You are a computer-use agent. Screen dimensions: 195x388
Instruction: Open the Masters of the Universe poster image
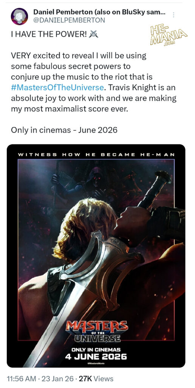(x=96, y=256)
